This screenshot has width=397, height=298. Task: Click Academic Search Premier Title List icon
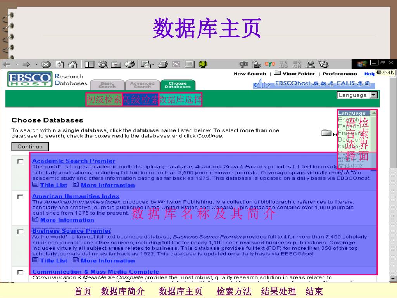[x=35, y=184]
